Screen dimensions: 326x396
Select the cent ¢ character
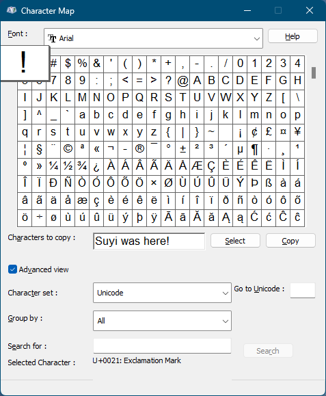click(x=255, y=132)
